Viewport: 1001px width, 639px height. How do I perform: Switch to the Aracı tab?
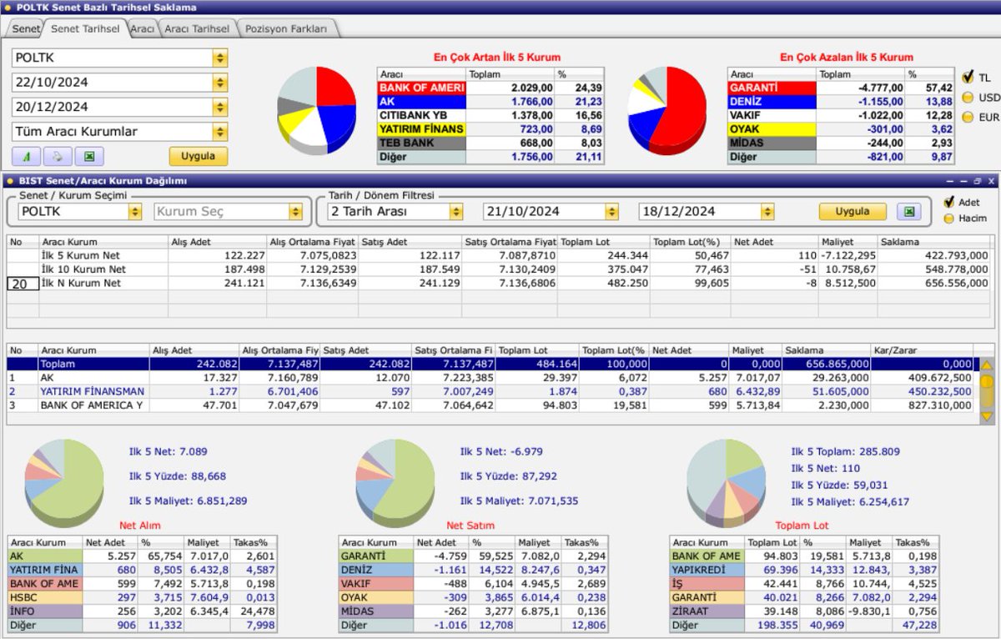143,28
